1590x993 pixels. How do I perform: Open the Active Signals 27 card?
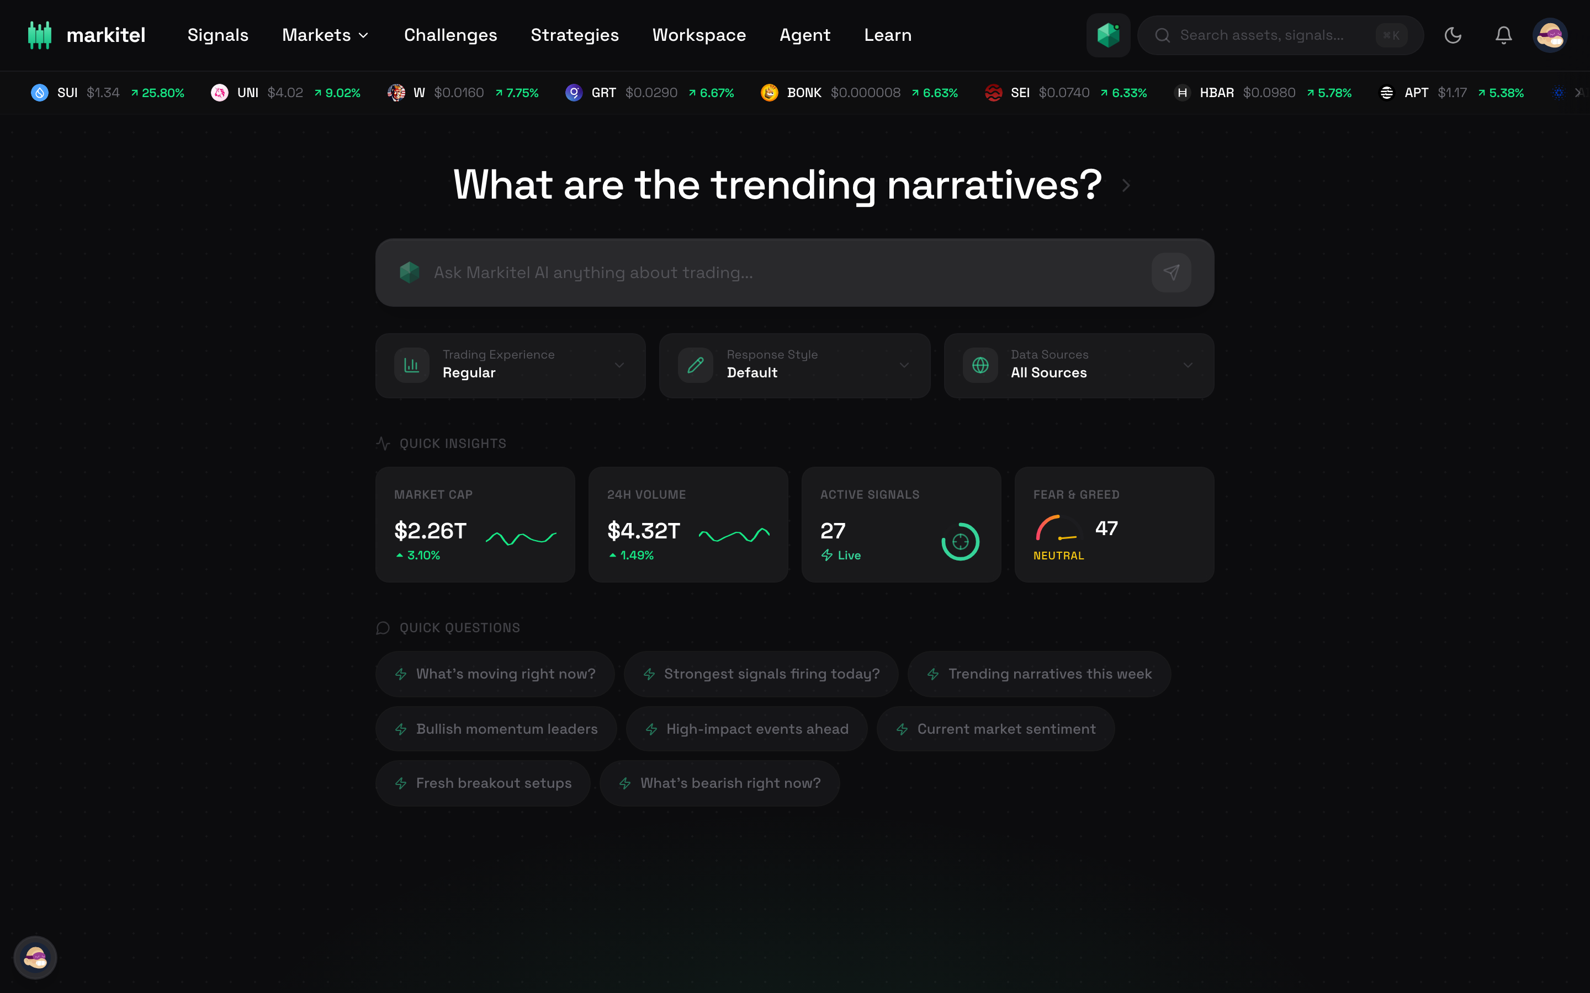click(x=901, y=525)
